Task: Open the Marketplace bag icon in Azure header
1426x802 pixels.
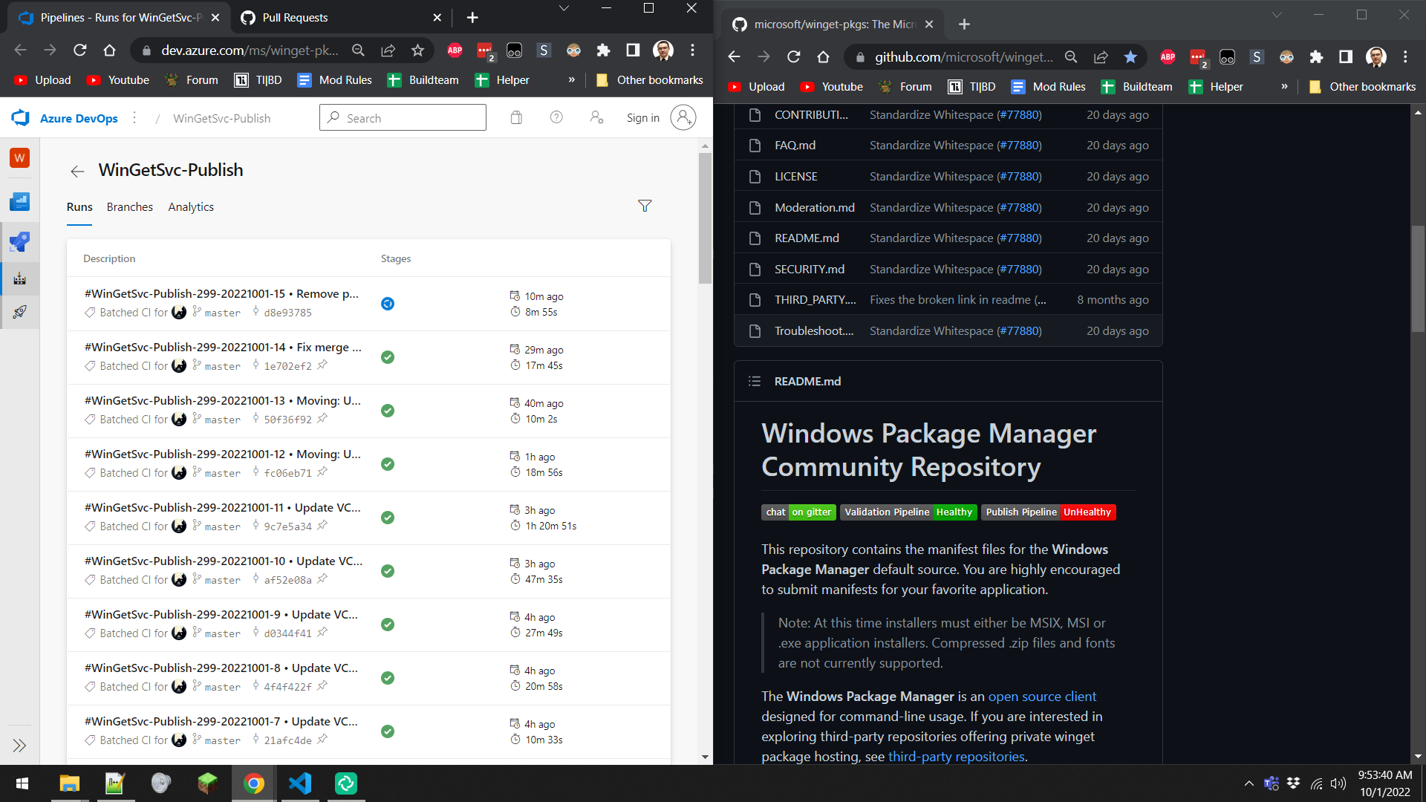Action: point(516,117)
